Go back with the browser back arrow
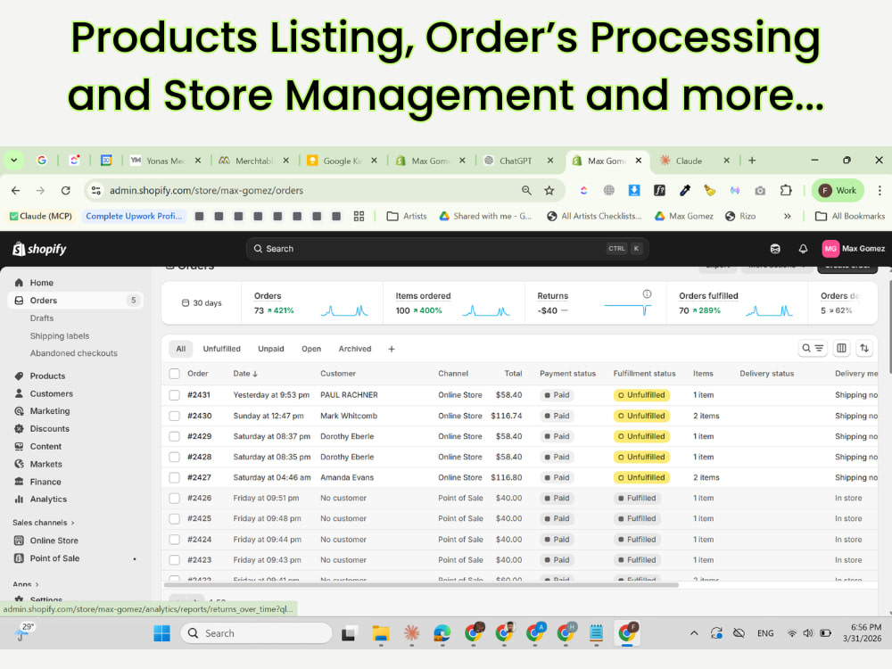 (15, 191)
